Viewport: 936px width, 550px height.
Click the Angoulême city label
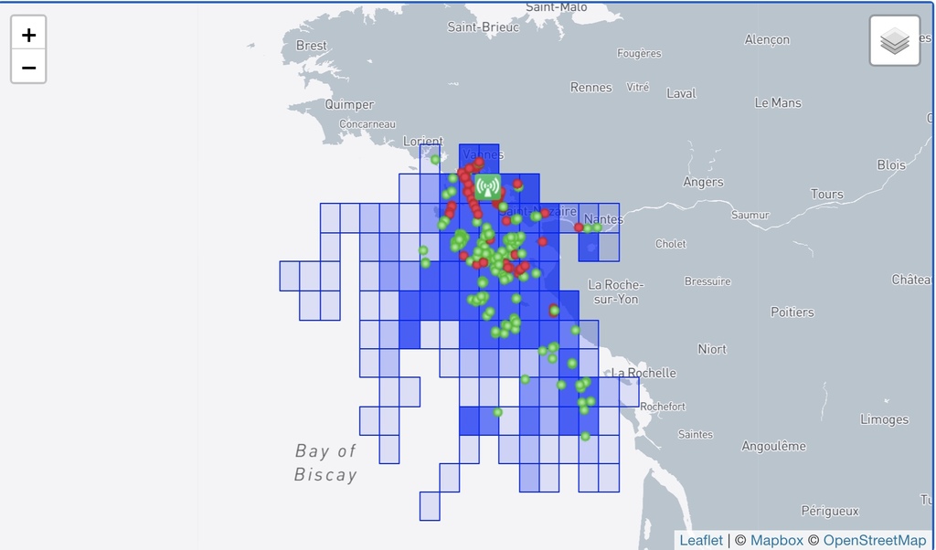[x=773, y=446]
